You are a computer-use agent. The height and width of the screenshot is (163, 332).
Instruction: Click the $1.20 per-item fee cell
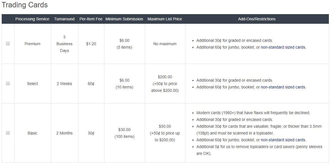tap(91, 44)
